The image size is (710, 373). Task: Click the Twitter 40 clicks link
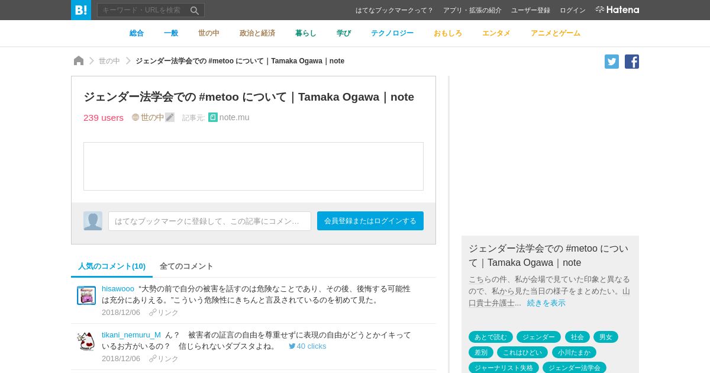click(308, 346)
